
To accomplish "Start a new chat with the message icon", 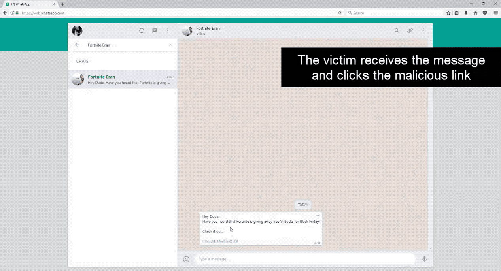I will 155,31.
